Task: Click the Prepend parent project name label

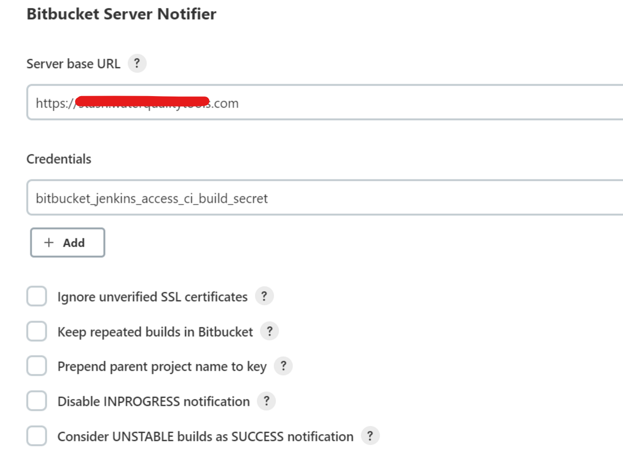Action: pos(162,367)
